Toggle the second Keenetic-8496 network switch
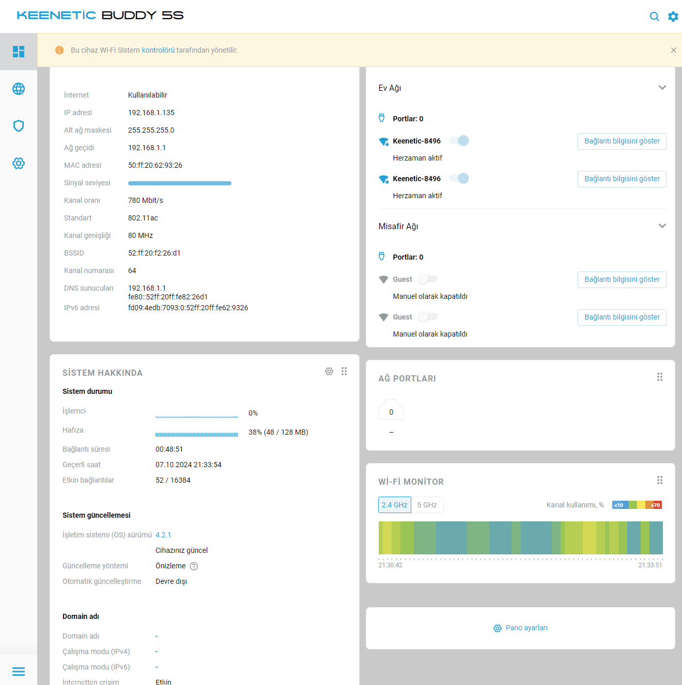 459,178
